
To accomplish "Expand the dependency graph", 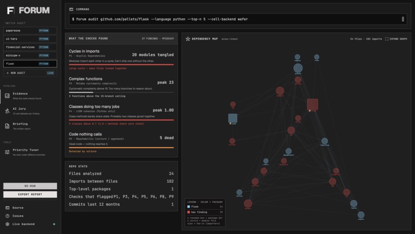I will 396,39.
